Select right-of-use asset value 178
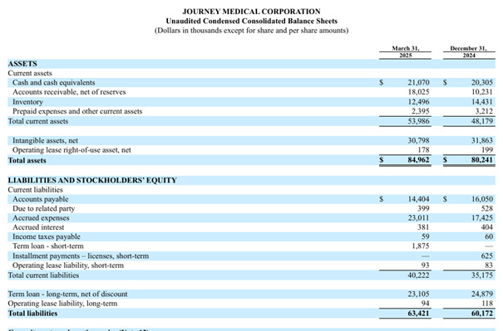503x331 pixels. click(423, 150)
